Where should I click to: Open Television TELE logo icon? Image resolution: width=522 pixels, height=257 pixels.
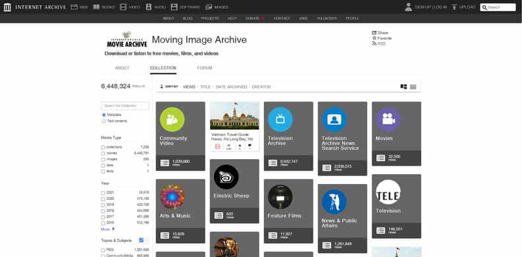(x=388, y=192)
